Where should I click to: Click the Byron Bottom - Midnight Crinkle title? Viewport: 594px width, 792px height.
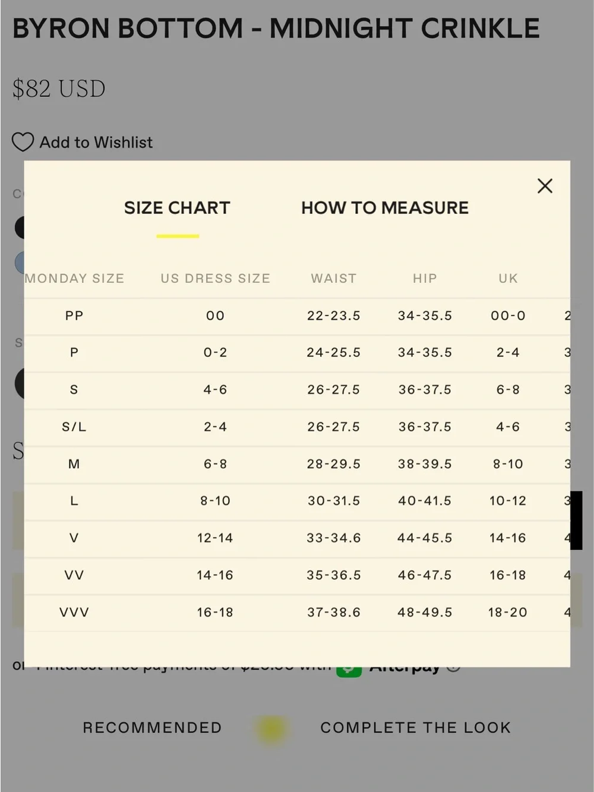click(276, 29)
